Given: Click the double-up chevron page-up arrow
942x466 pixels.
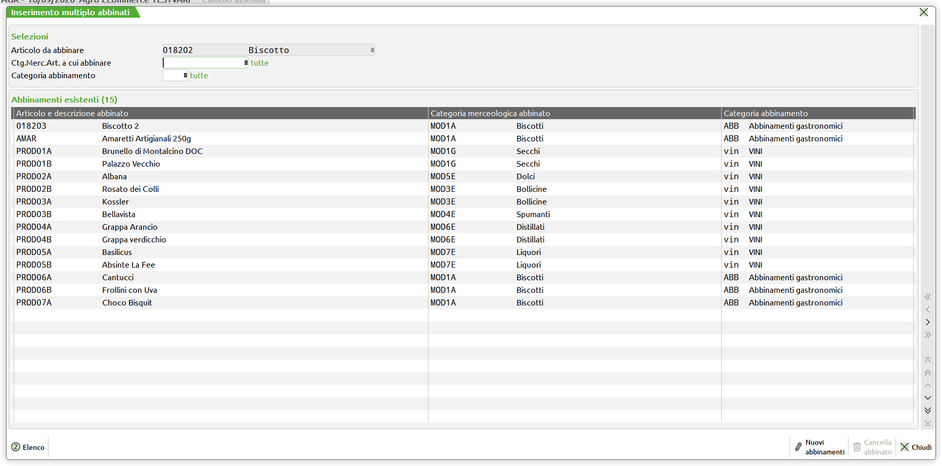Looking at the screenshot, I should pos(928,373).
